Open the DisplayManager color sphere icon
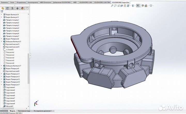The height and width of the screenshot is (114, 186). click(22, 8)
